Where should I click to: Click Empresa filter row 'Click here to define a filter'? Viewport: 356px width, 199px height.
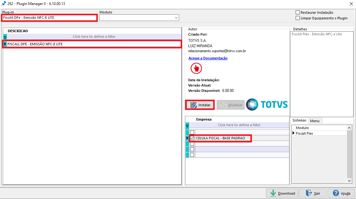click(x=239, y=125)
